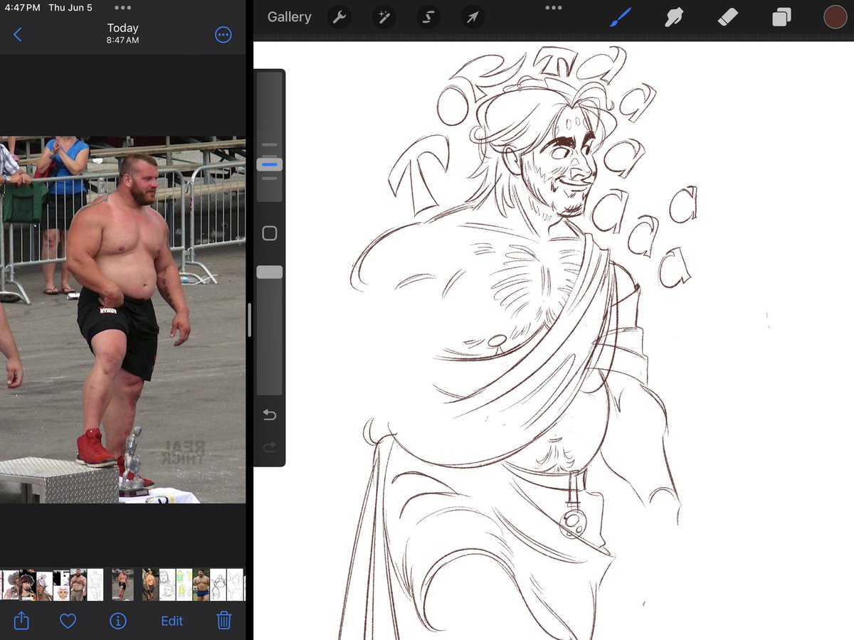The width and height of the screenshot is (854, 640).
Task: Select the yellow shirt design sheet thumbnail
Action: (184, 585)
